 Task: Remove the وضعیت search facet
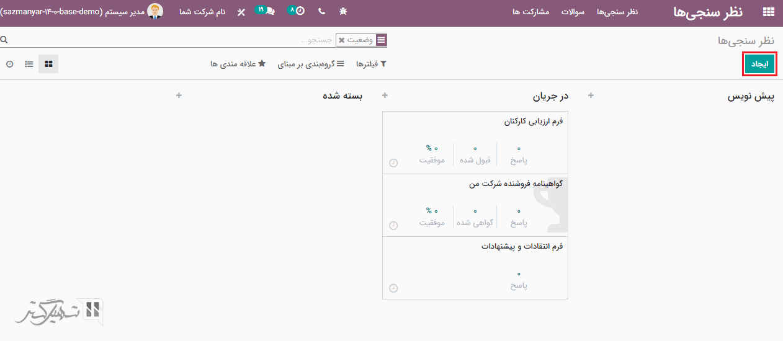point(341,40)
